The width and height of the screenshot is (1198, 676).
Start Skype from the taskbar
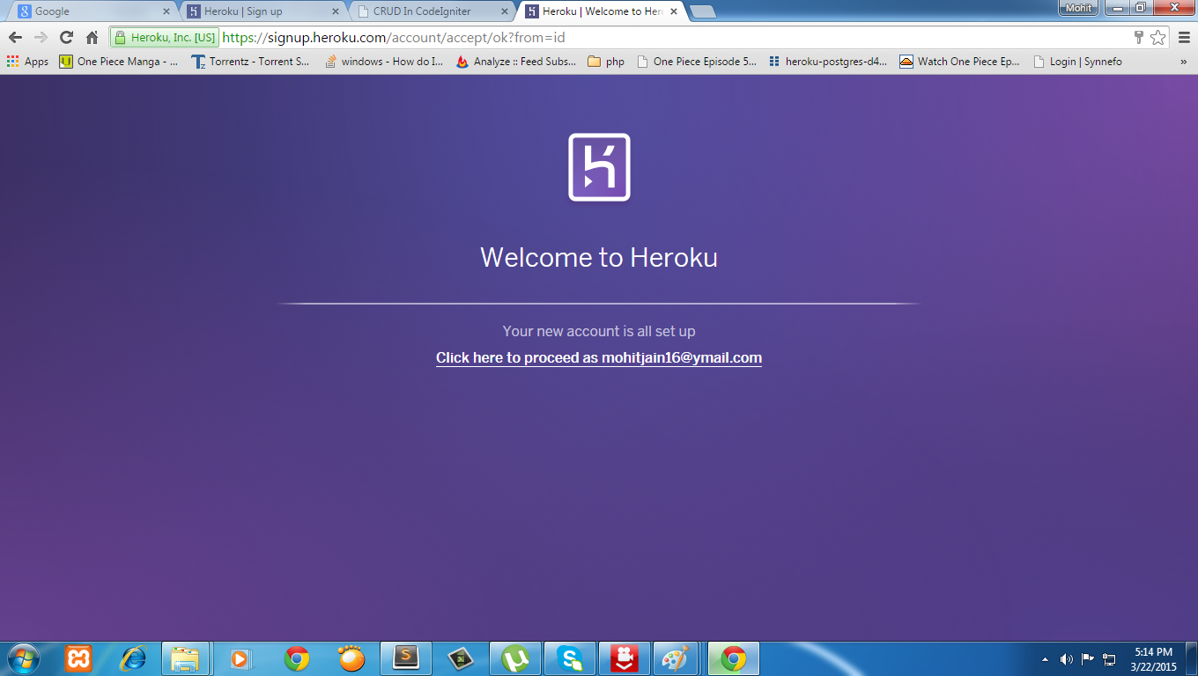pyautogui.click(x=570, y=658)
